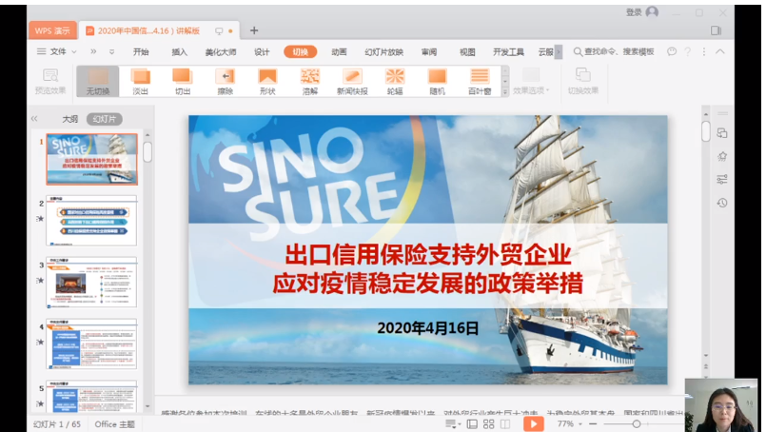Open the 设计 design tab
The image size is (766, 432).
tap(262, 51)
